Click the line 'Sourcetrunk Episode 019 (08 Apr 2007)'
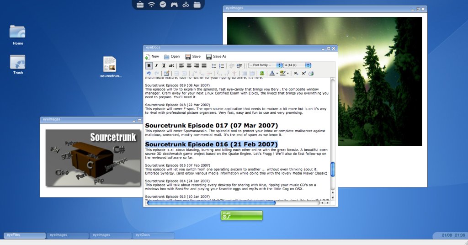 click(177, 85)
